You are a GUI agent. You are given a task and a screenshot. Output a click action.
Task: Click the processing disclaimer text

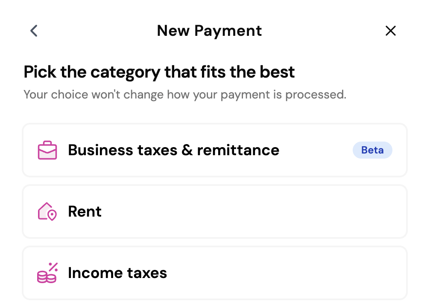pos(184,94)
